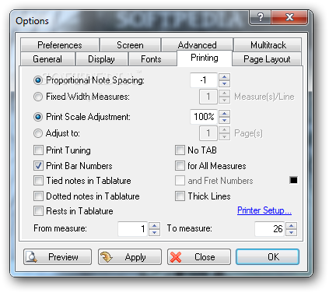The width and height of the screenshot is (329, 293).
Task: Click the Proportional Note Spacing value field
Action: click(204, 80)
